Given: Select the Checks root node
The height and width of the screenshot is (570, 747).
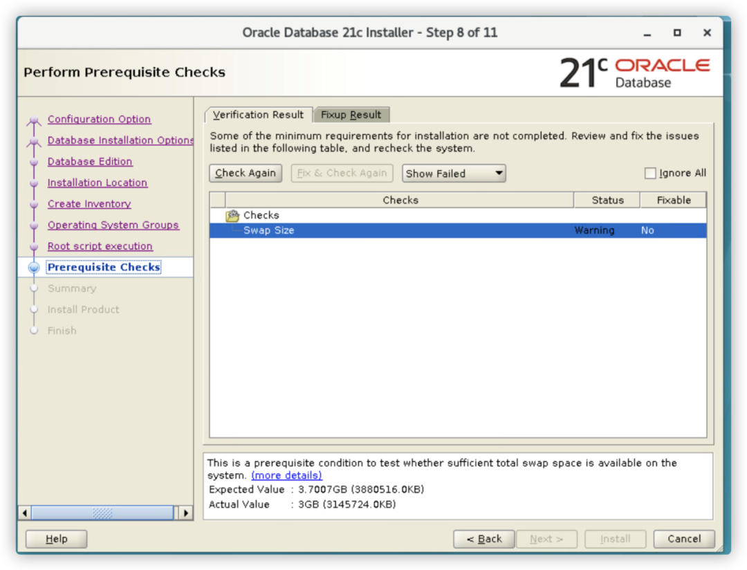Looking at the screenshot, I should click(x=261, y=215).
